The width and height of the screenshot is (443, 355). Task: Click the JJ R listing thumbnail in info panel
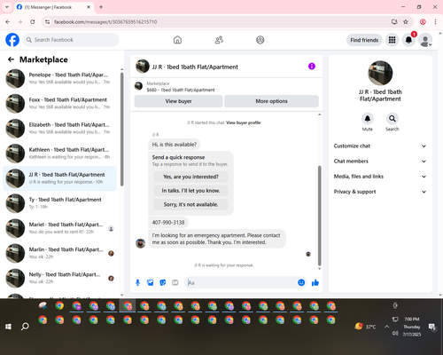pyautogui.click(x=380, y=73)
